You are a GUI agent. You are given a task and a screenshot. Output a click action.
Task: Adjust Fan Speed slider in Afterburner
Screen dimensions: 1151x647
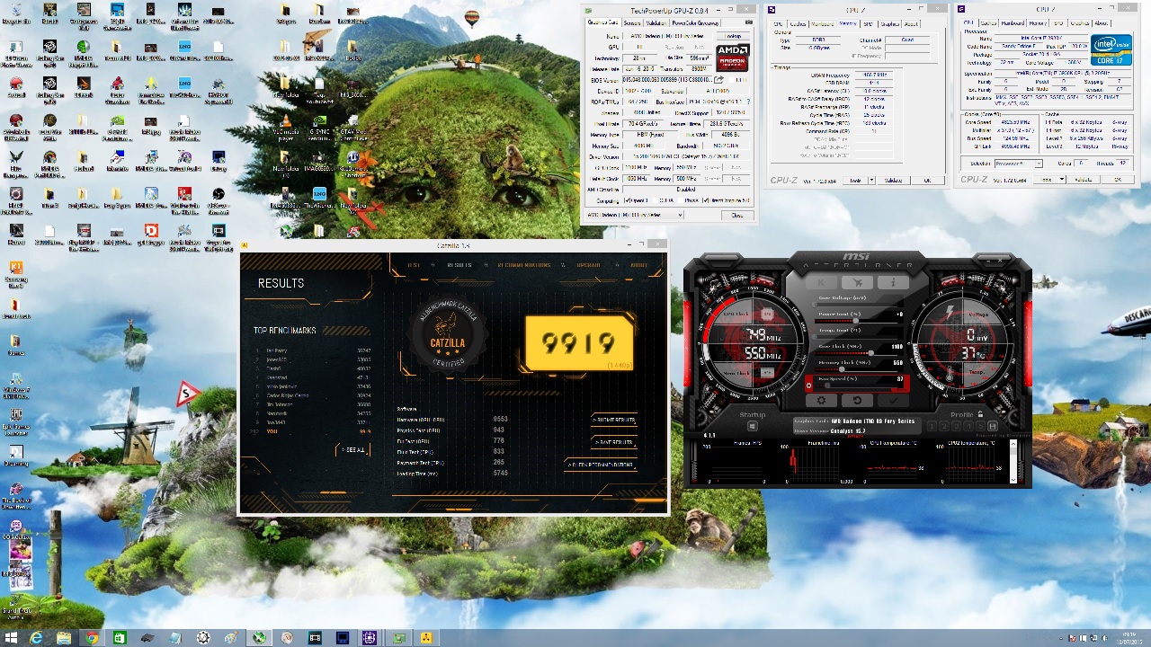point(857,386)
